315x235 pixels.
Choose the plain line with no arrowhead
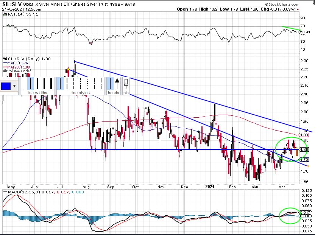[x=110, y=84]
